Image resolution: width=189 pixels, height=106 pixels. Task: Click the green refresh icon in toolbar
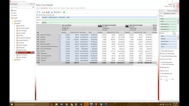(64, 12)
